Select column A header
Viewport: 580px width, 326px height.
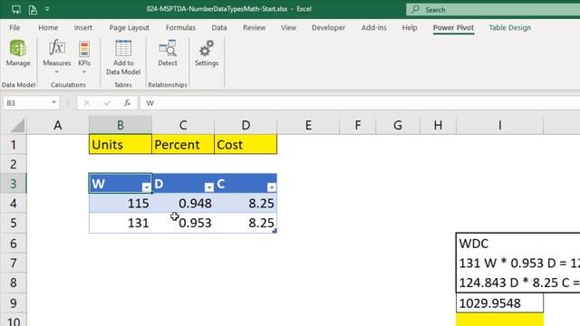click(x=58, y=125)
